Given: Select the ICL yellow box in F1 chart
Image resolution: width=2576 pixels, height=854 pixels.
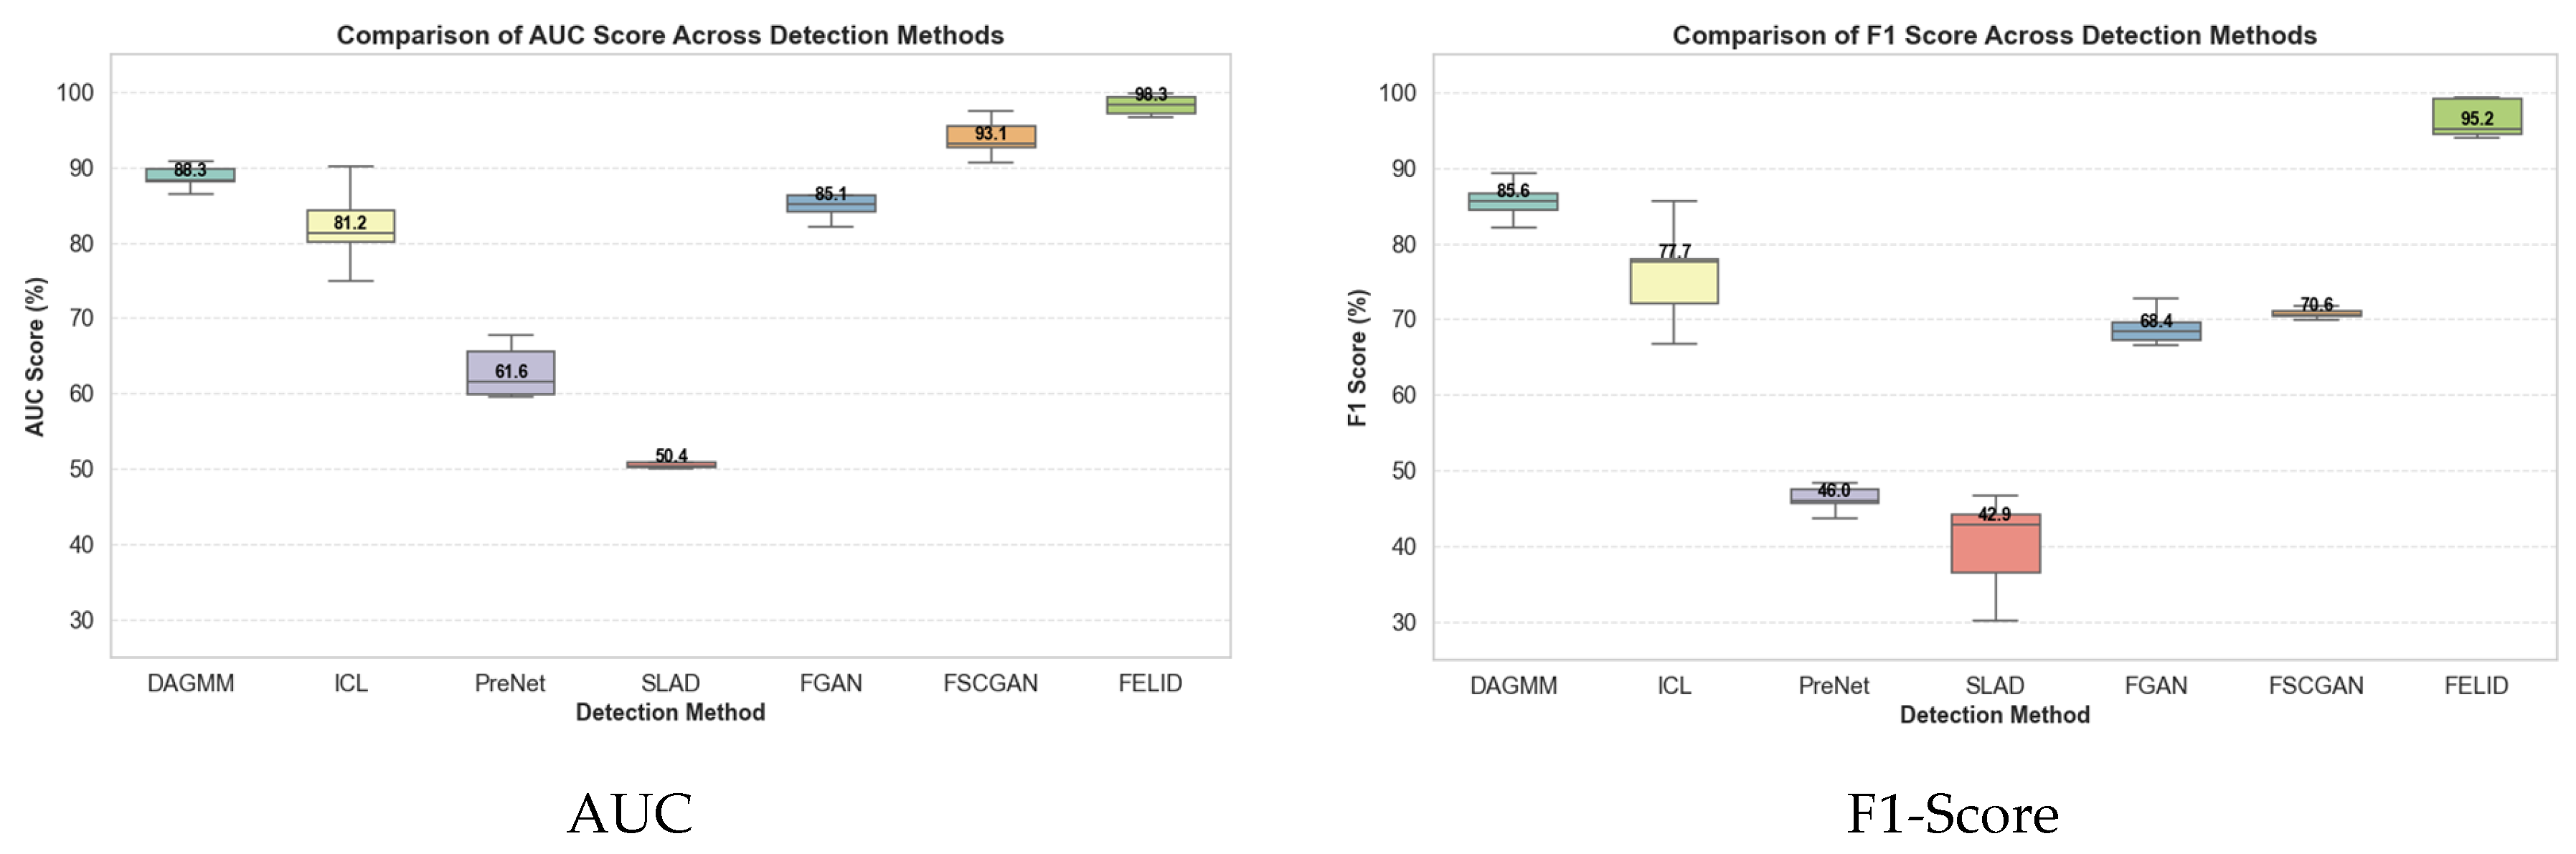Looking at the screenshot, I should click(1674, 282).
